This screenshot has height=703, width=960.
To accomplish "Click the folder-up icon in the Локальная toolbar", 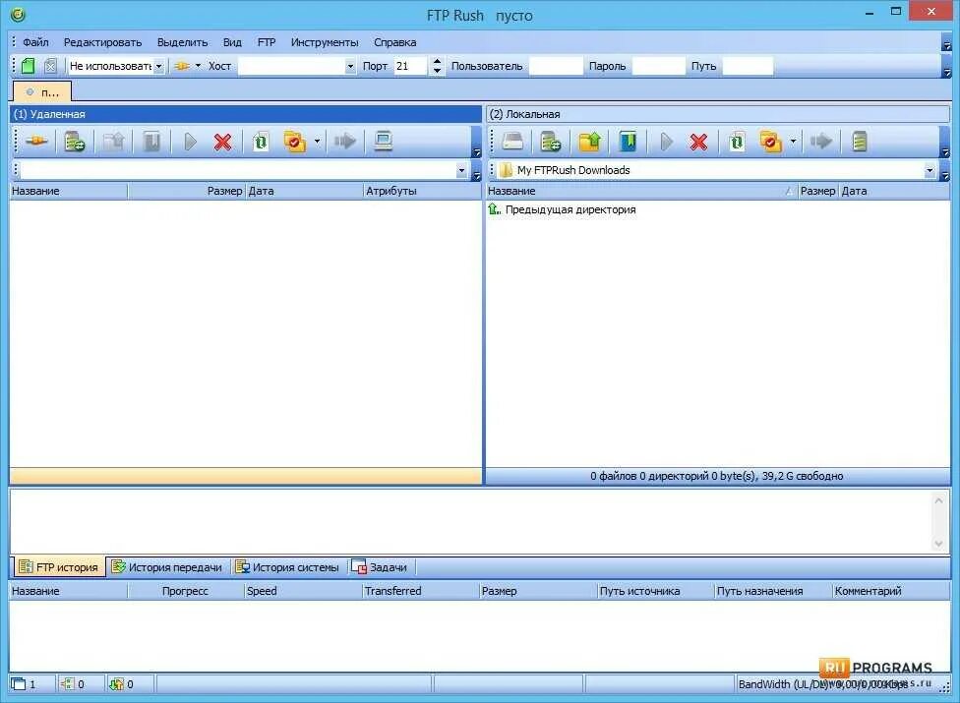I will [589, 142].
